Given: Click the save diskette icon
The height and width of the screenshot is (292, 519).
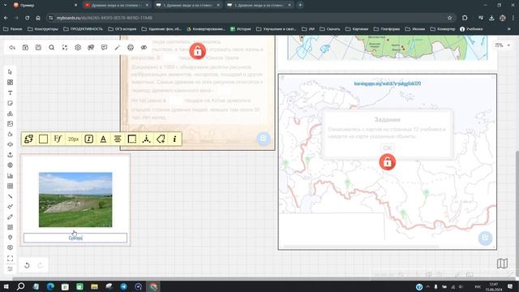Looking at the screenshot, I should click(38, 48).
